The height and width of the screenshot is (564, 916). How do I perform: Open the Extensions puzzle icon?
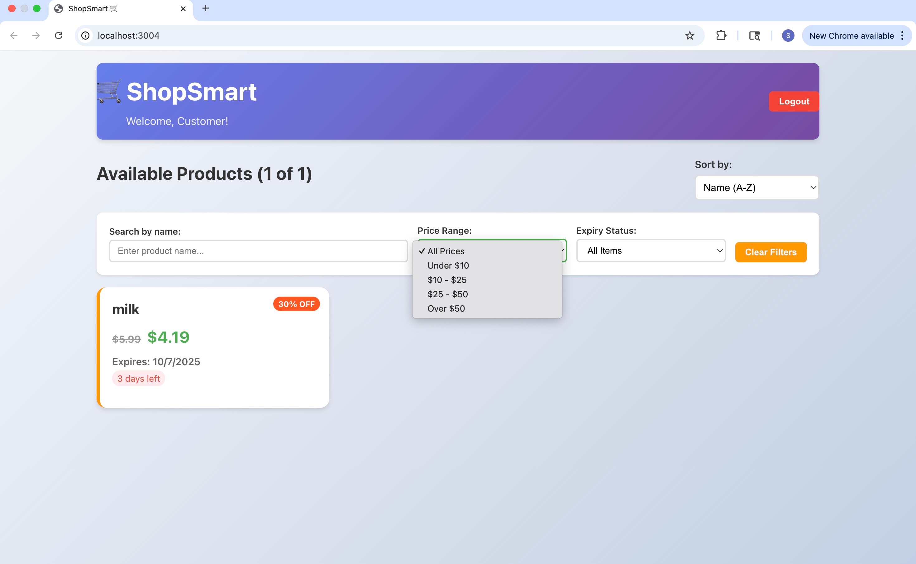pos(721,36)
